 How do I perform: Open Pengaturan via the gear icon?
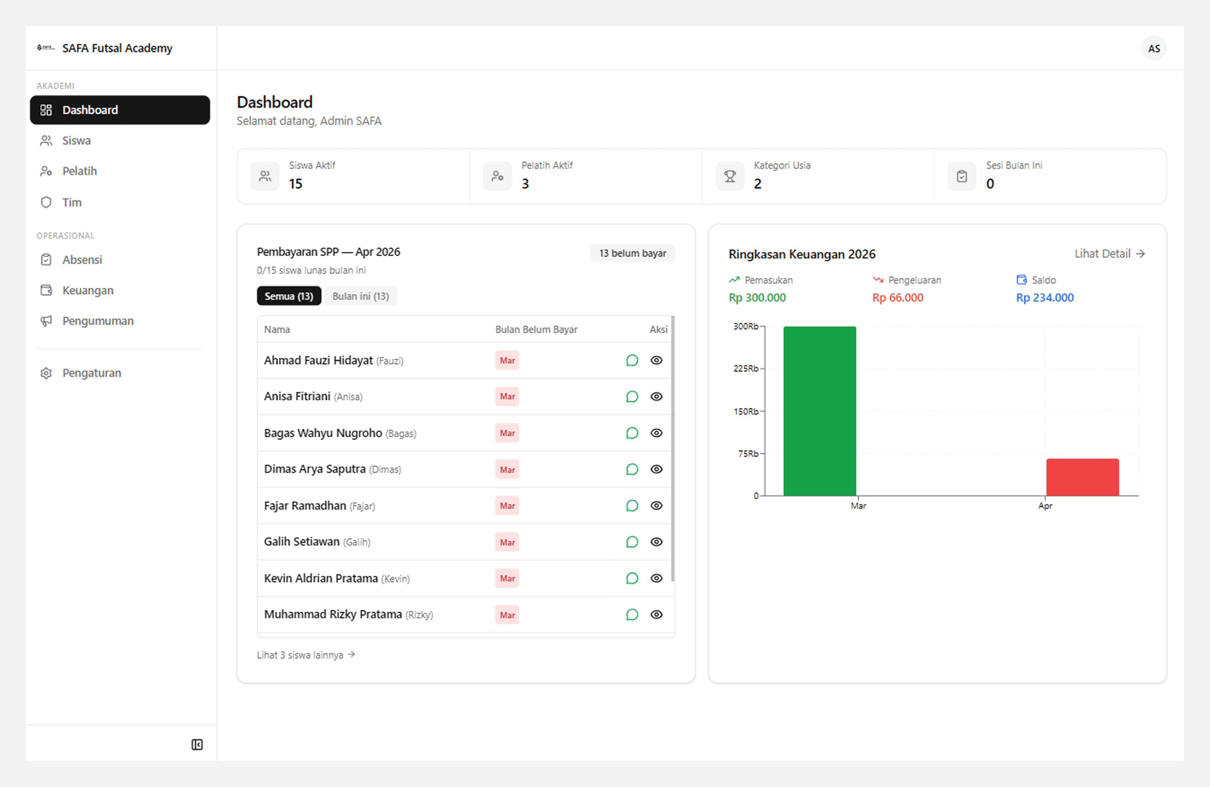click(x=46, y=373)
